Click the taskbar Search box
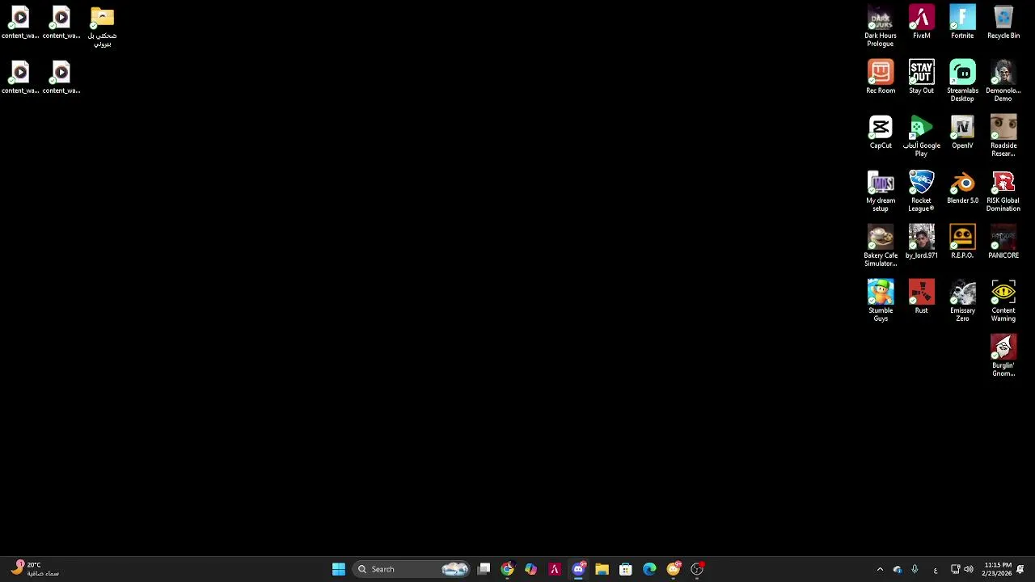This screenshot has height=582, width=1035. [x=412, y=569]
